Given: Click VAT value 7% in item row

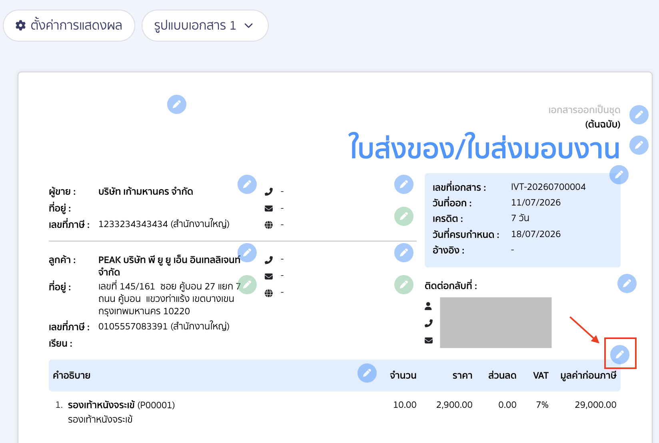Looking at the screenshot, I should (542, 405).
